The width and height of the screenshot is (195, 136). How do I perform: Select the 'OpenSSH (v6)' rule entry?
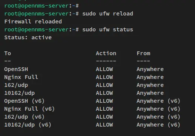point(25,101)
